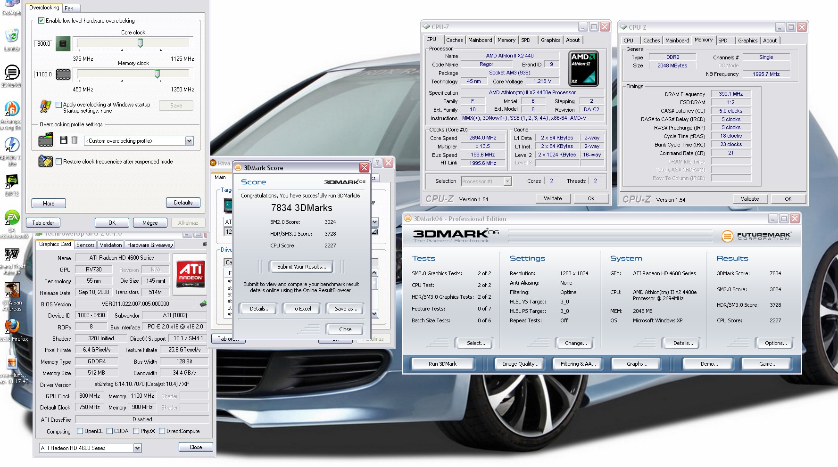Open the dropdown arrow in RivaTuner's target adapter row
This screenshot has height=467, width=838.
tap(375, 221)
